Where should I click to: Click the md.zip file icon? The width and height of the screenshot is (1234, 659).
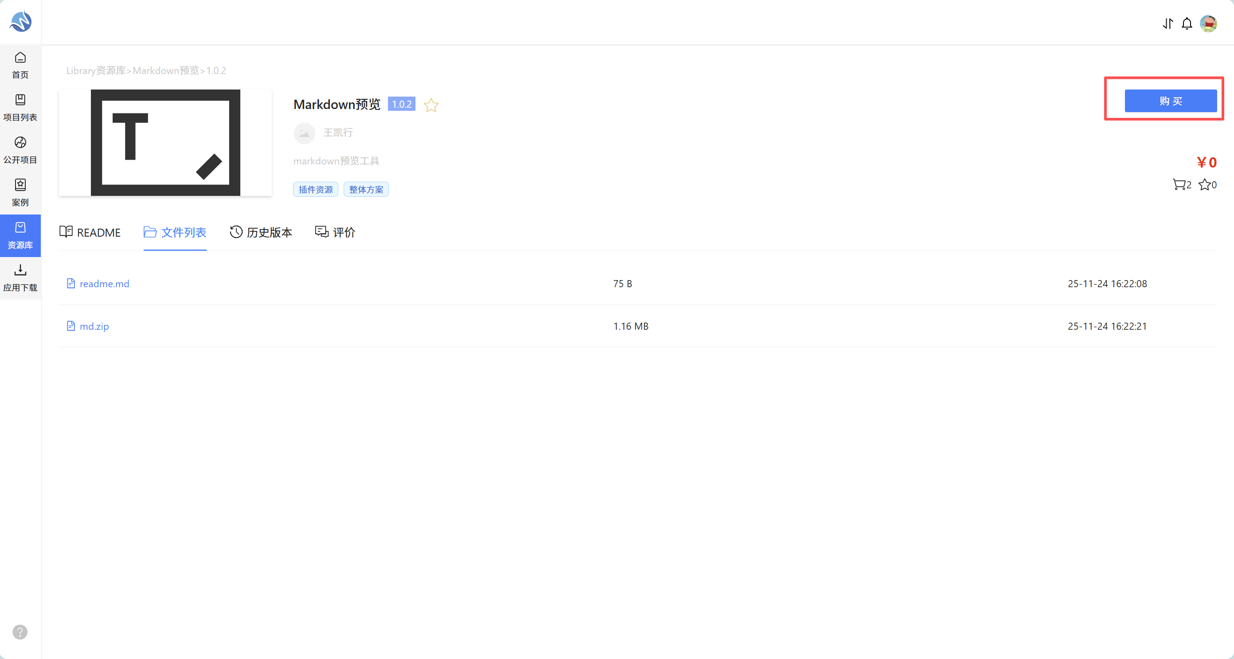click(71, 326)
